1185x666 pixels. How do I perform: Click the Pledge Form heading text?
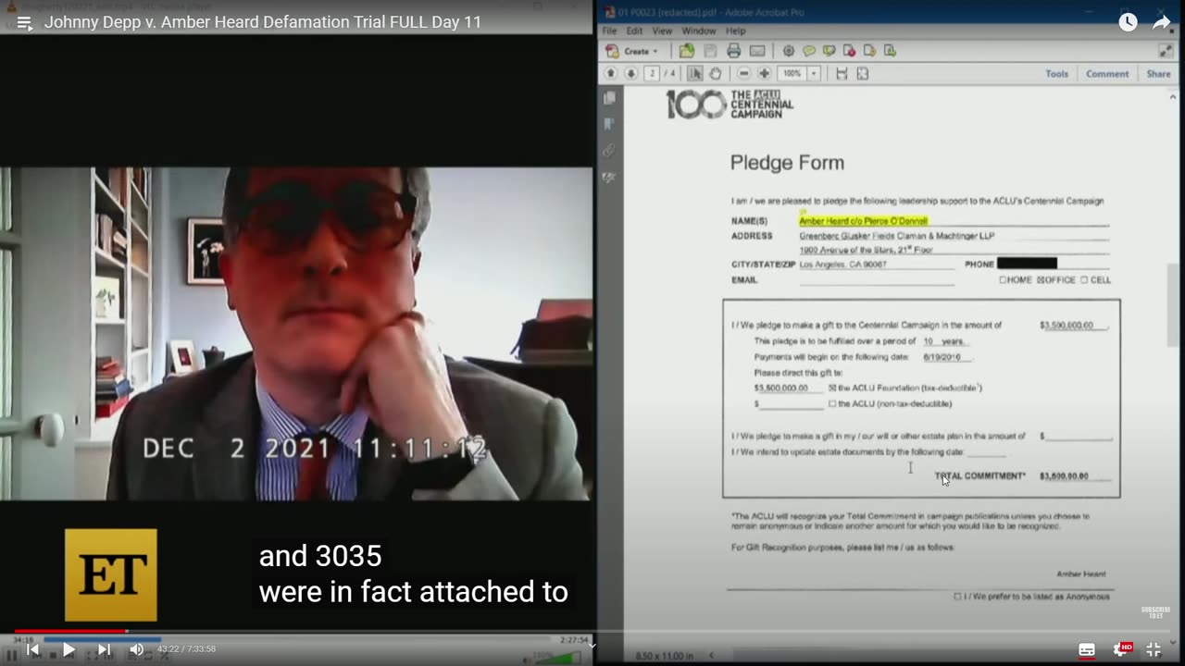(787, 163)
